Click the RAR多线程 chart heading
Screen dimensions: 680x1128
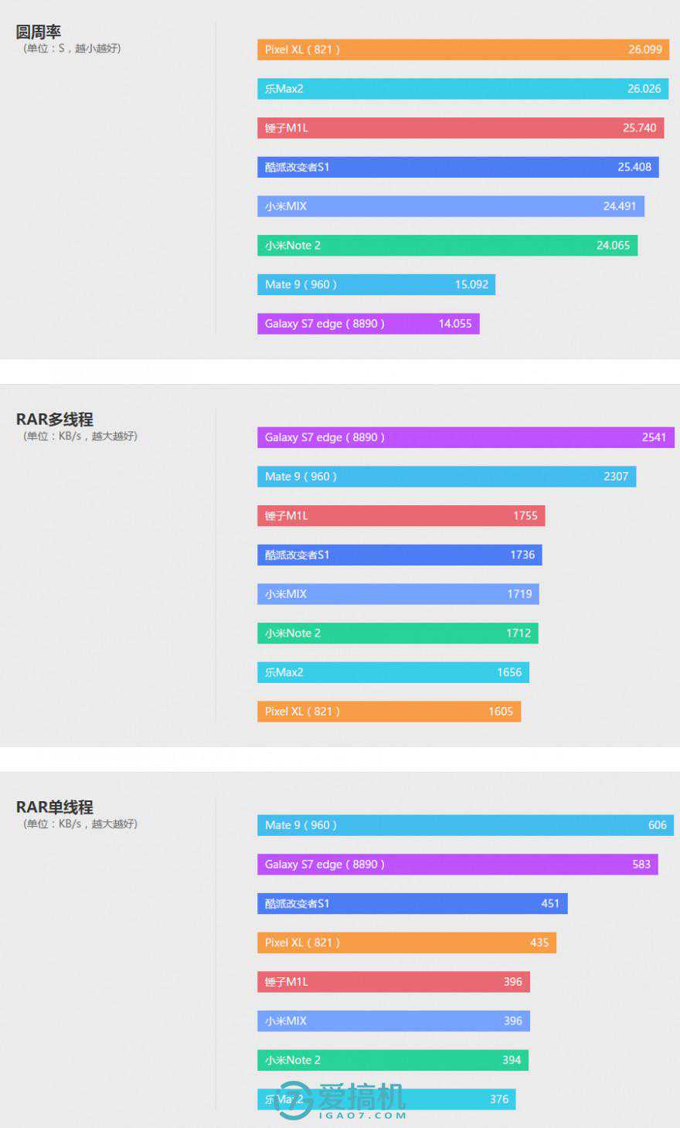(54, 420)
